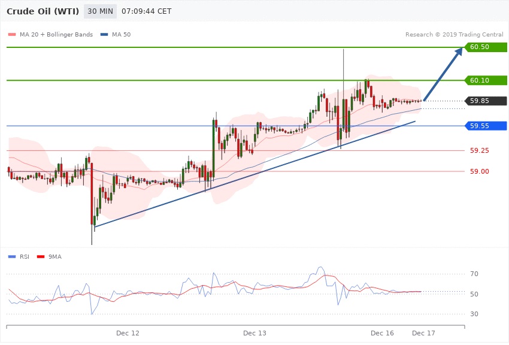Select the Dec 13 date marker

click(255, 332)
